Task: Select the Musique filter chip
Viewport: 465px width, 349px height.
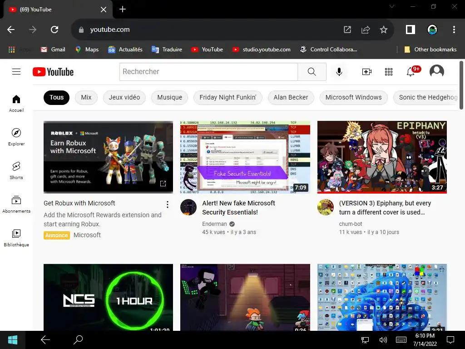Action: [170, 97]
